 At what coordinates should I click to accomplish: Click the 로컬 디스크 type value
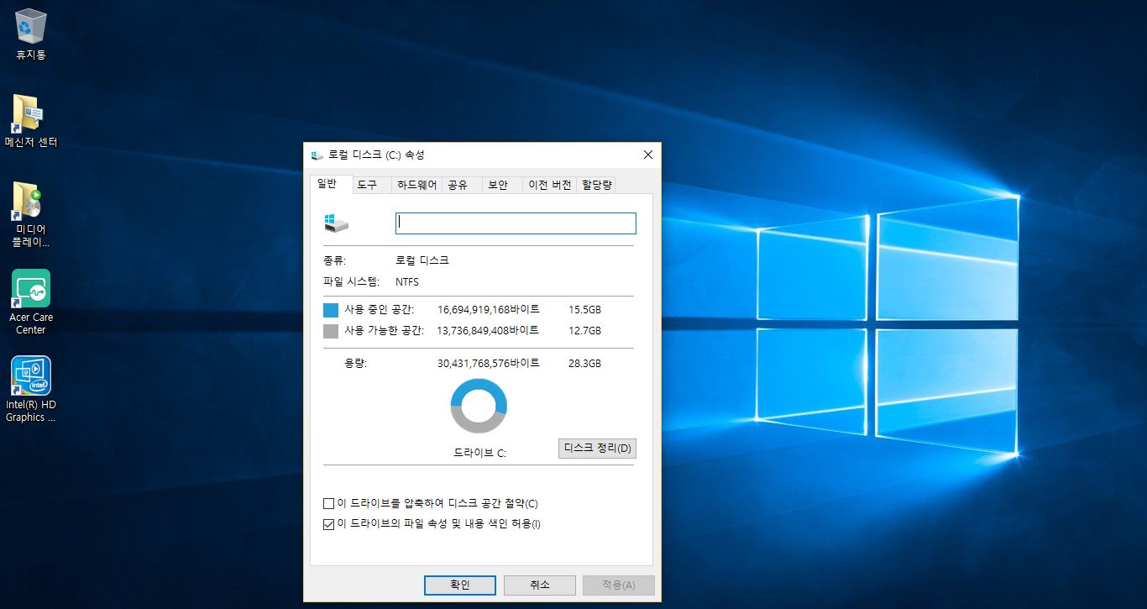pos(422,260)
